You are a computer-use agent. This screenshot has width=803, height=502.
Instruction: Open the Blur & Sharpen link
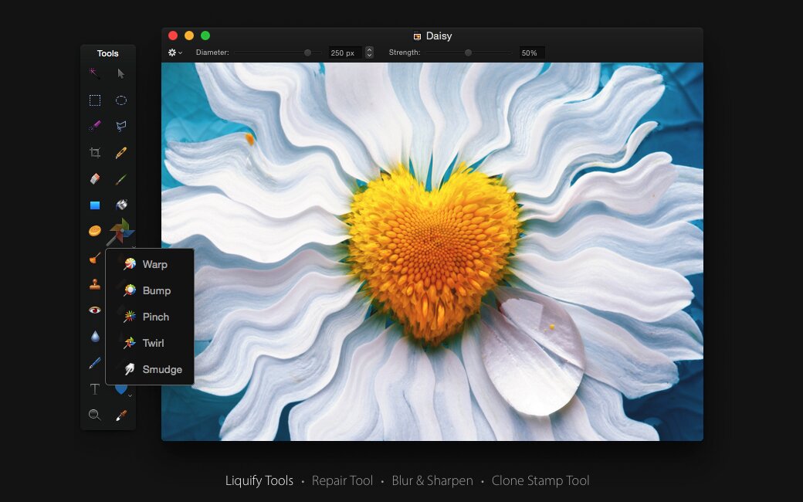pyautogui.click(x=432, y=480)
